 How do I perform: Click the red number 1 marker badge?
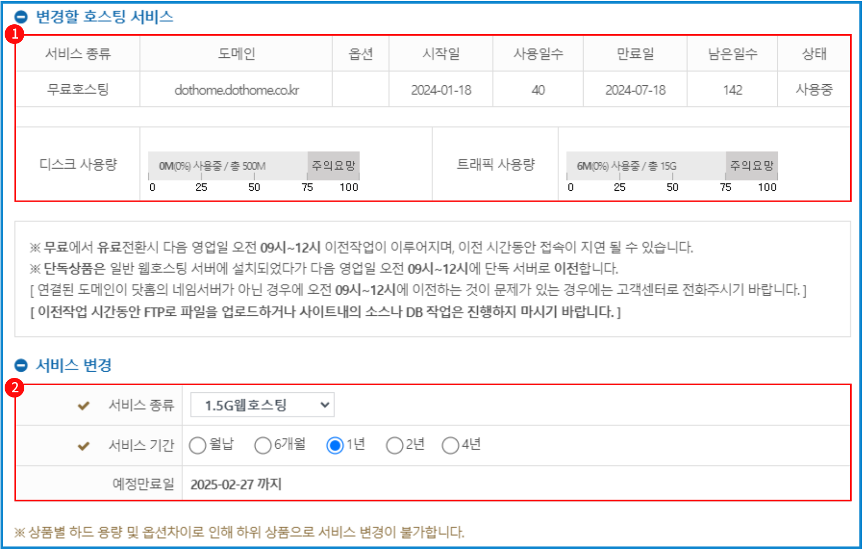pos(14,34)
